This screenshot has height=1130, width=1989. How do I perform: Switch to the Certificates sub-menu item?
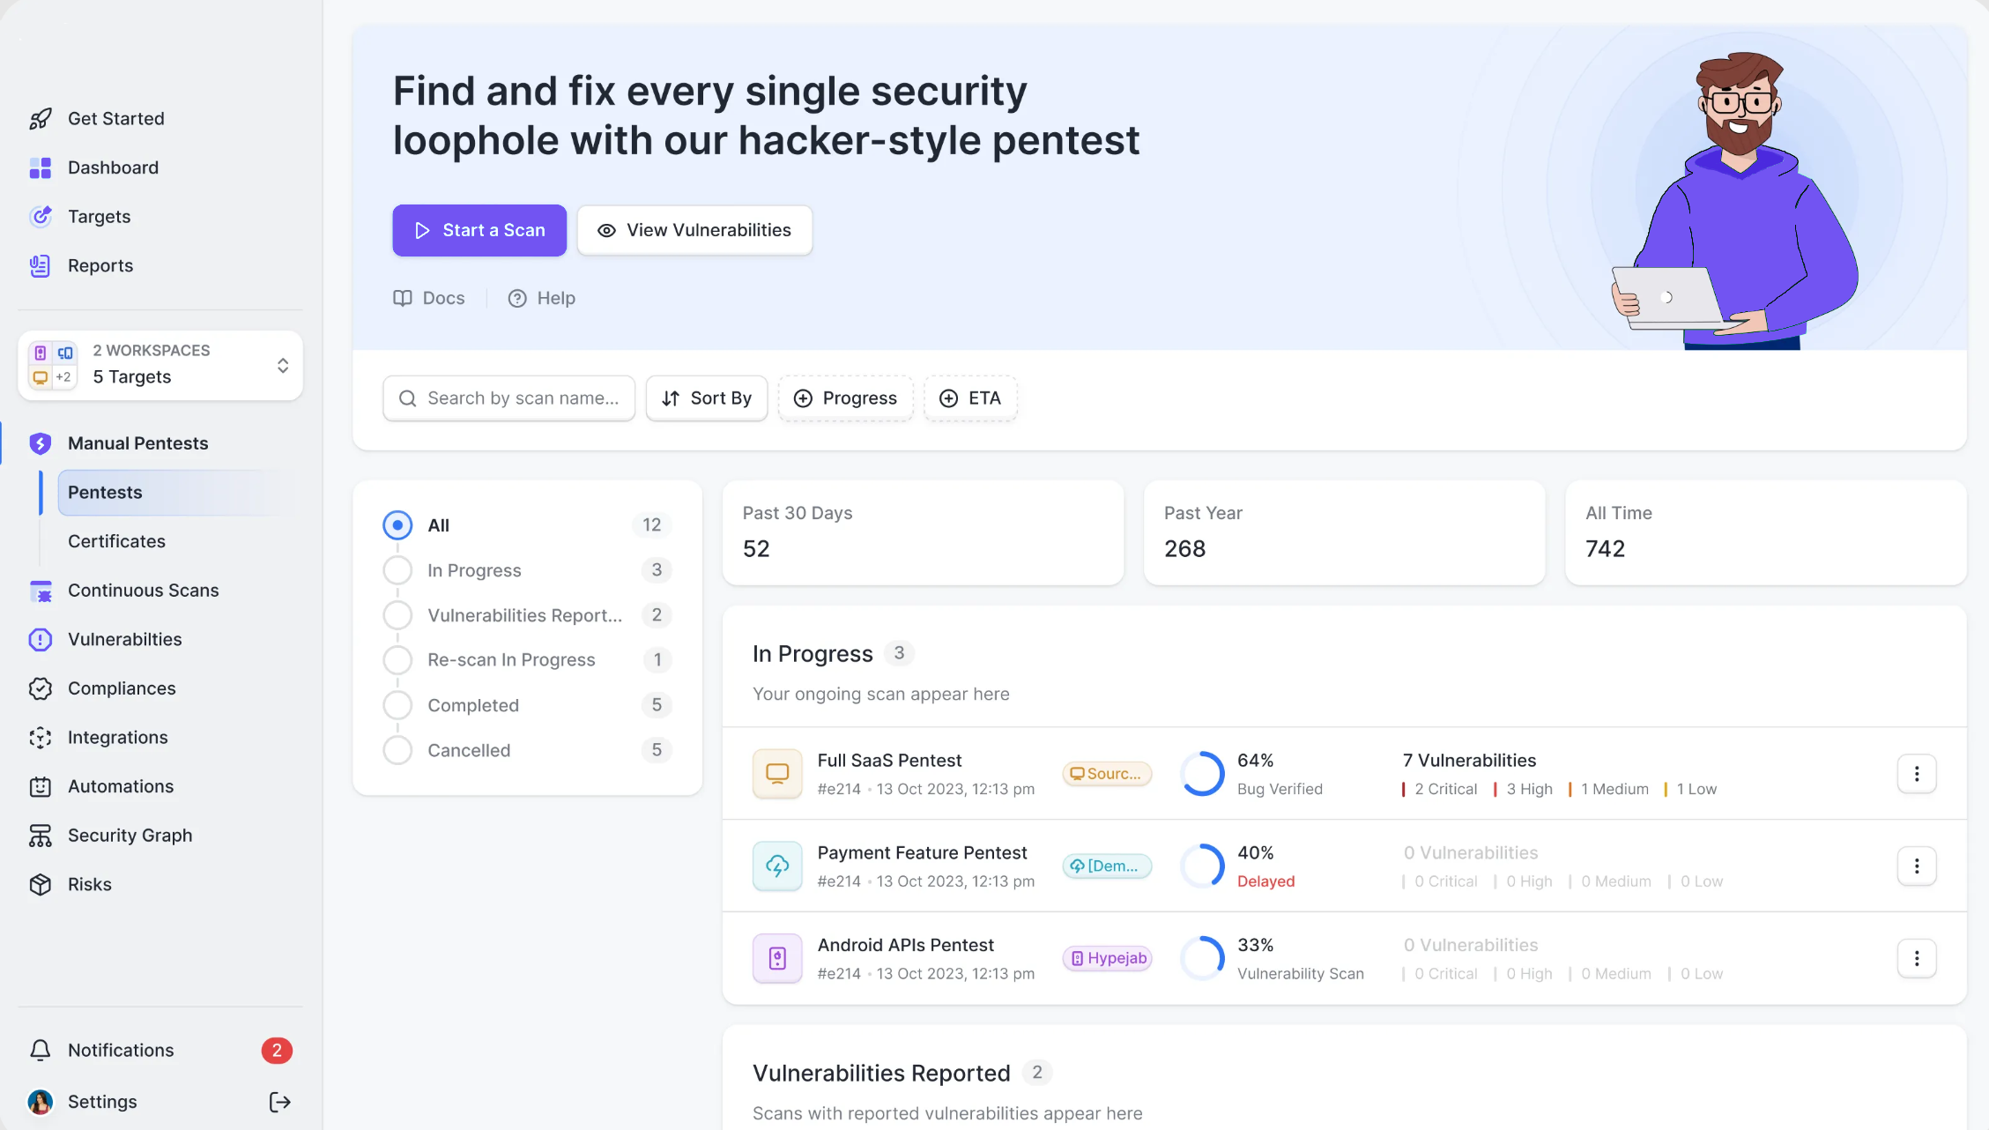(116, 541)
